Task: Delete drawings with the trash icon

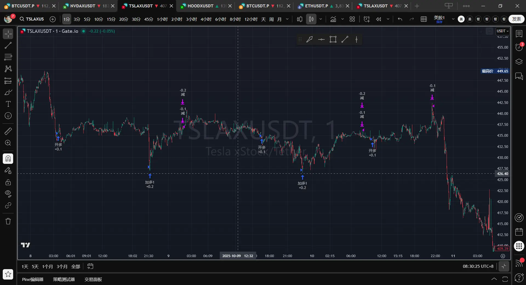Action: [x=8, y=221]
